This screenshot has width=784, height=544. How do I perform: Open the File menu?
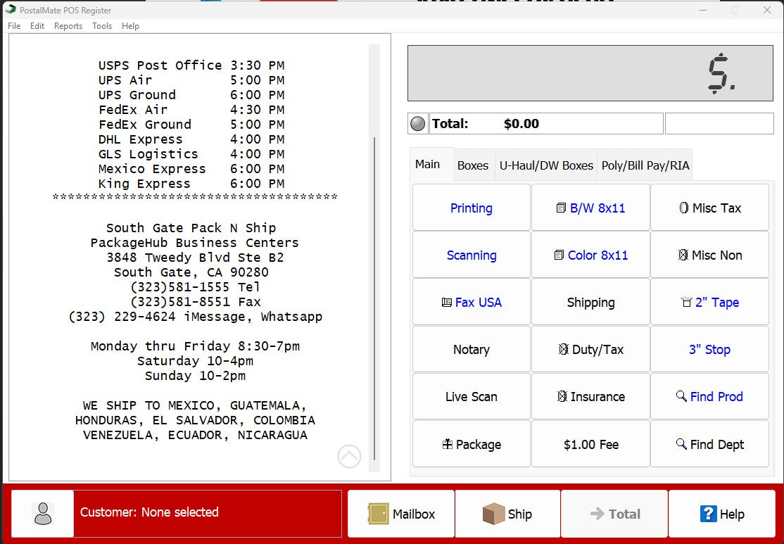pyautogui.click(x=14, y=26)
